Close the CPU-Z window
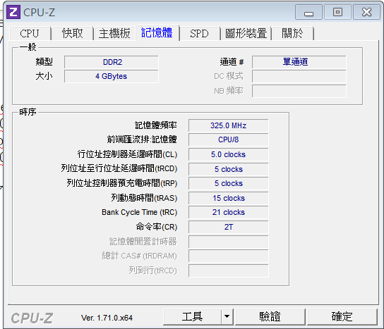Screen dimensions: 384x329 (366, 12)
